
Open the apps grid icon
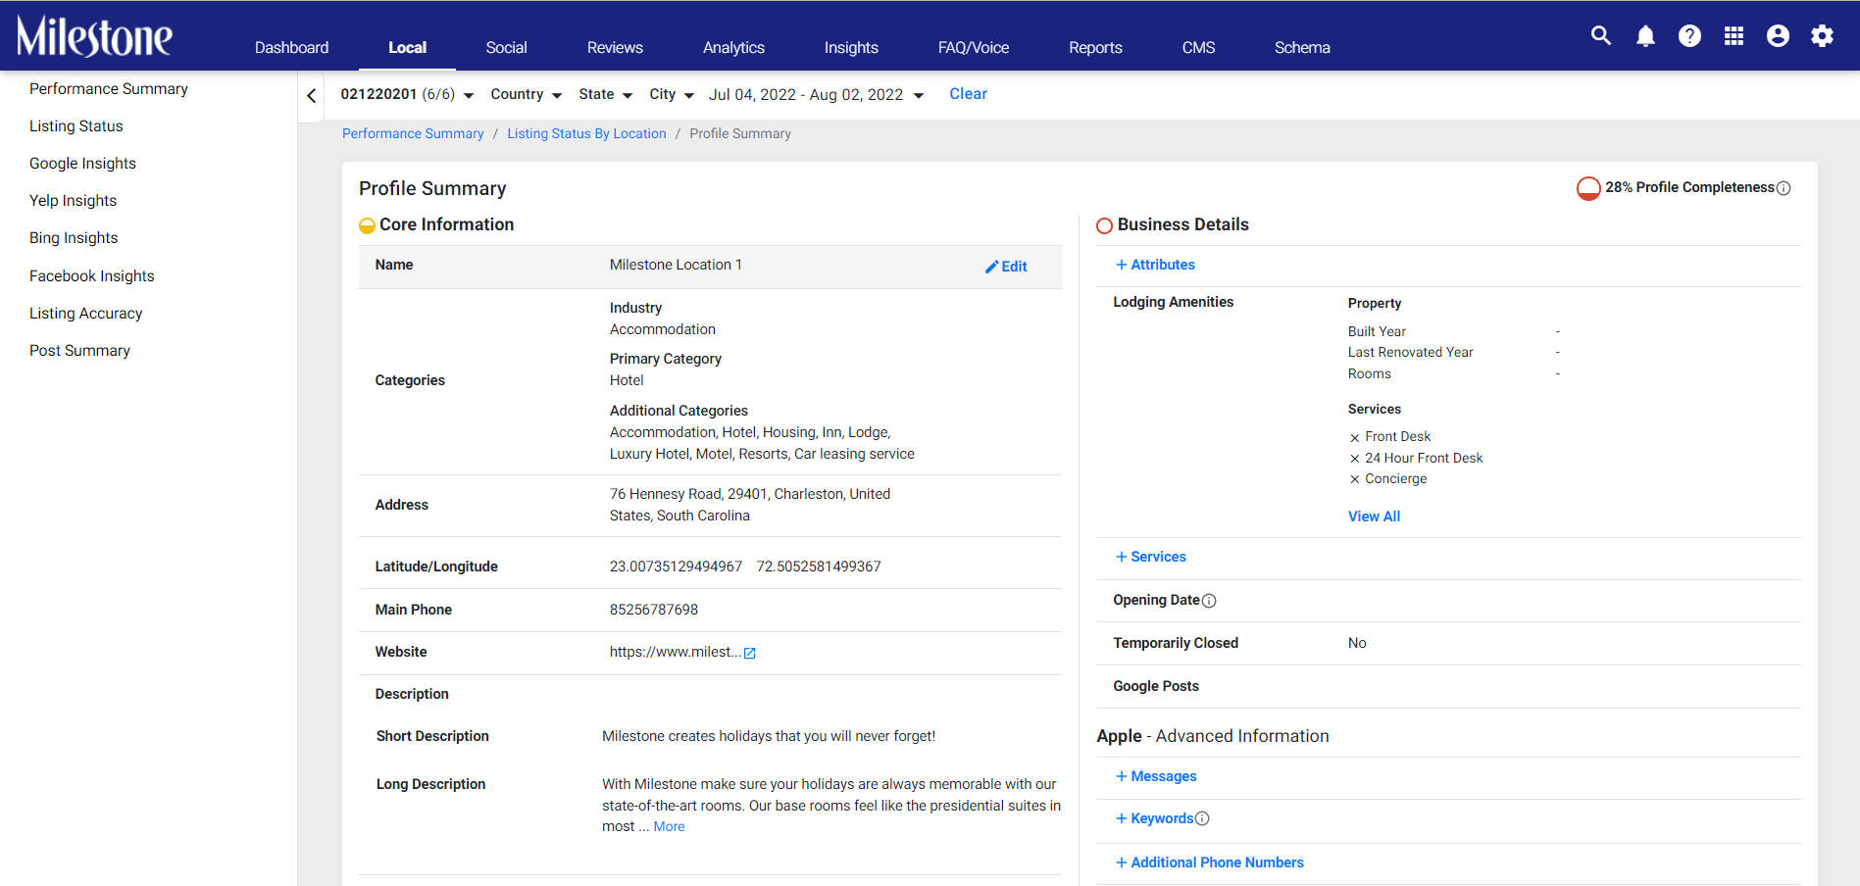pos(1734,36)
